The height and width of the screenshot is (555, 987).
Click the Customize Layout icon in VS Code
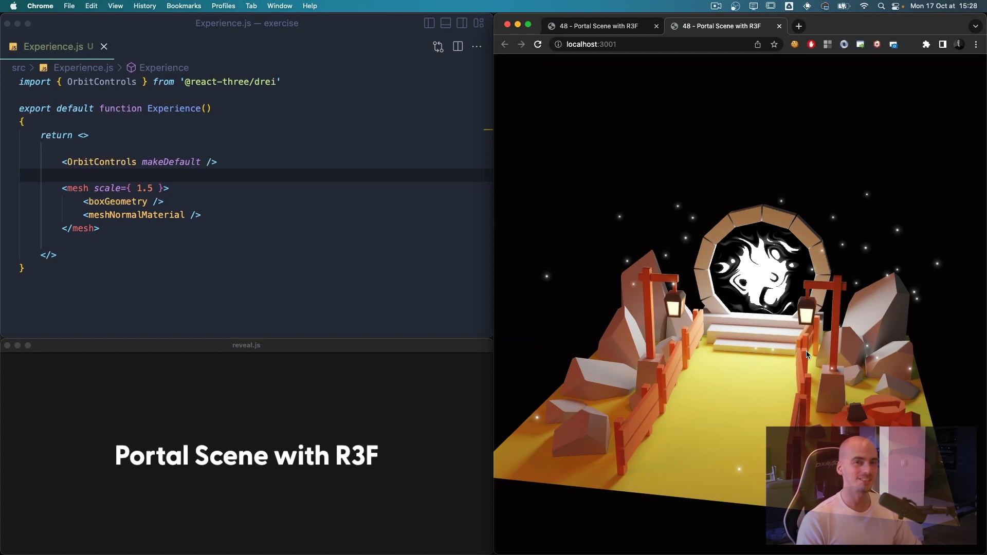click(x=479, y=23)
